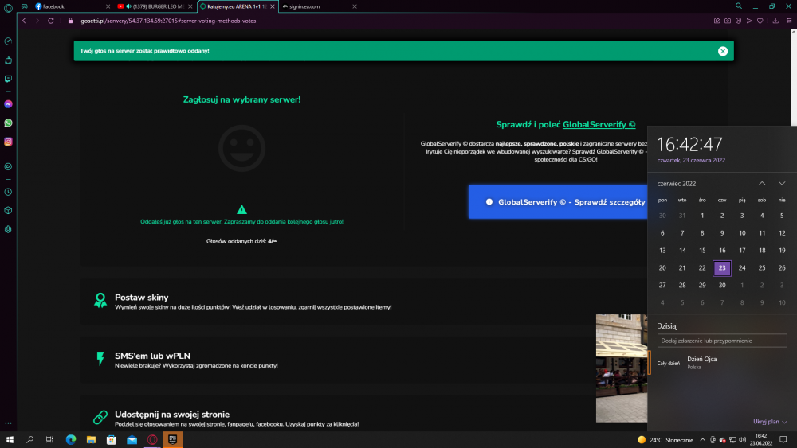
Task: Open a new tab with plus button
Action: click(x=367, y=6)
